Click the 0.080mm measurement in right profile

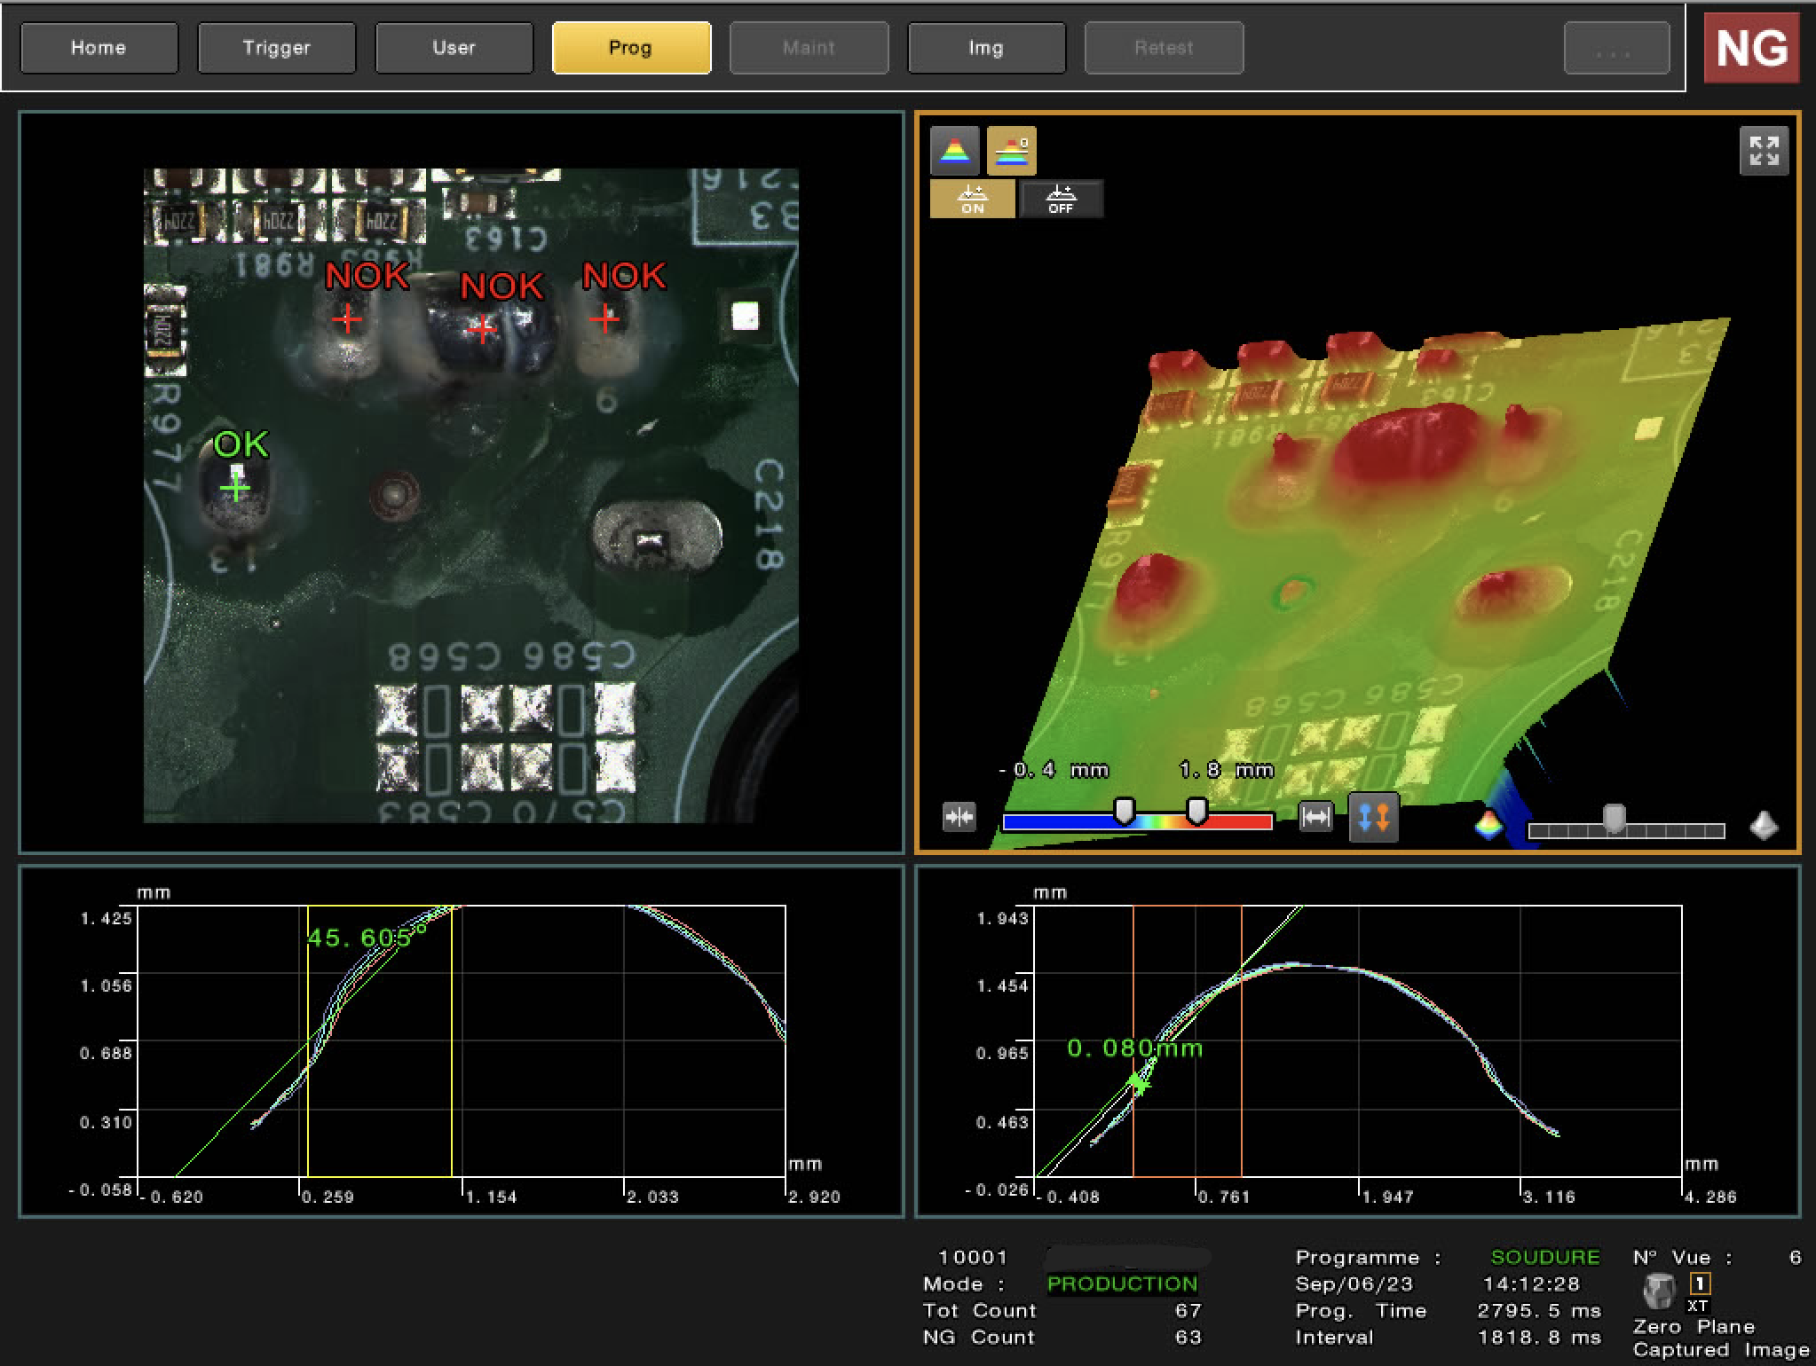click(x=1134, y=1048)
